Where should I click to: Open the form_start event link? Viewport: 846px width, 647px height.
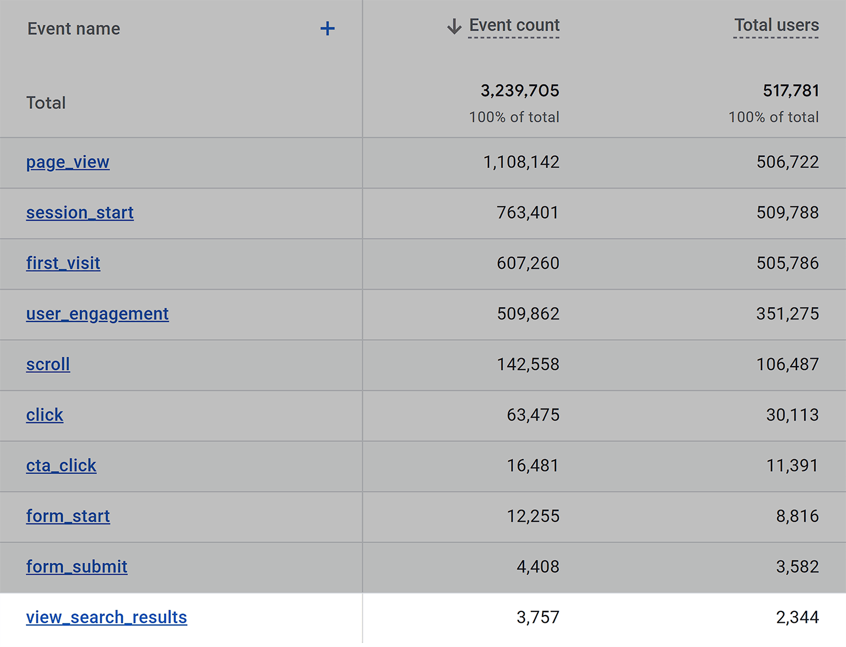pos(68,516)
